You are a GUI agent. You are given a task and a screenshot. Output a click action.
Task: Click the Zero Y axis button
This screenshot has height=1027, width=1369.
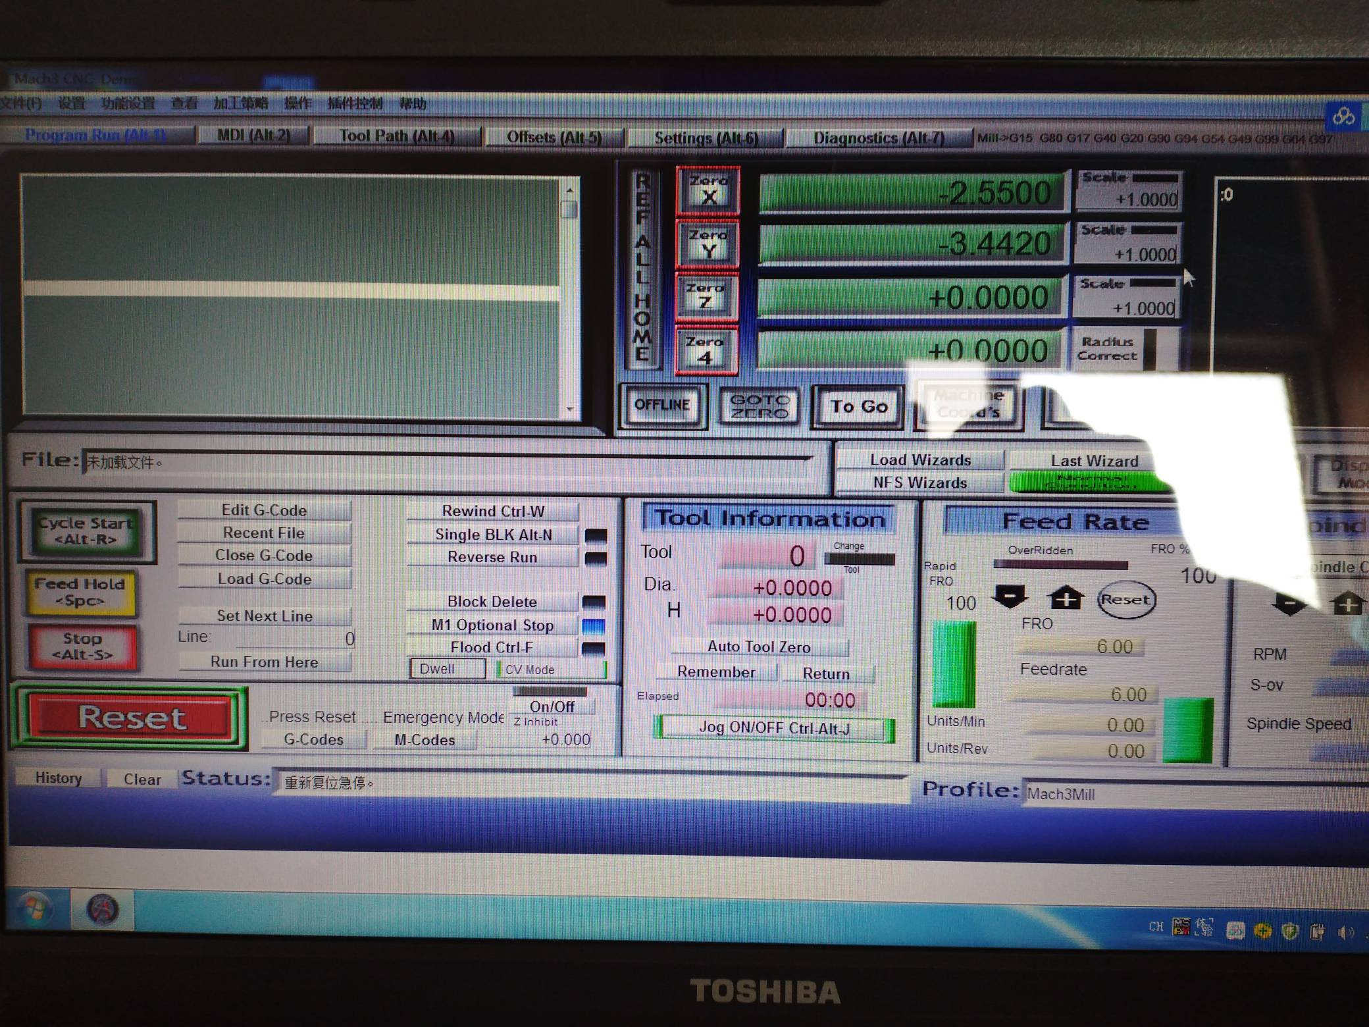pos(708,244)
